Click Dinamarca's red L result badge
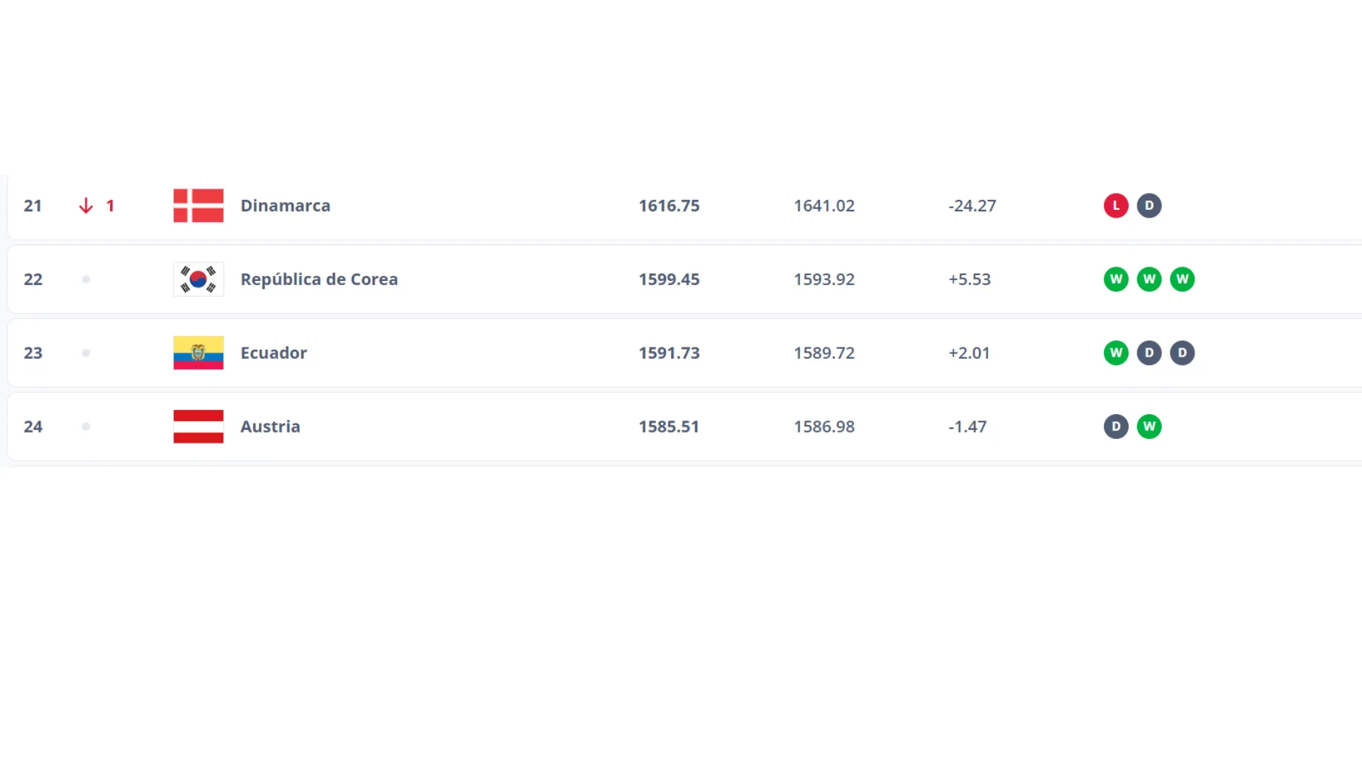The image size is (1362, 766). 1116,206
